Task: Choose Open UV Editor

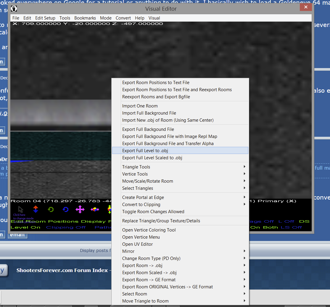Action: pos(180,244)
